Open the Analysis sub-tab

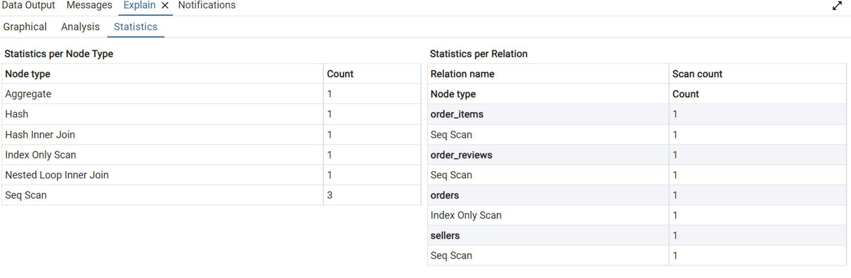80,27
